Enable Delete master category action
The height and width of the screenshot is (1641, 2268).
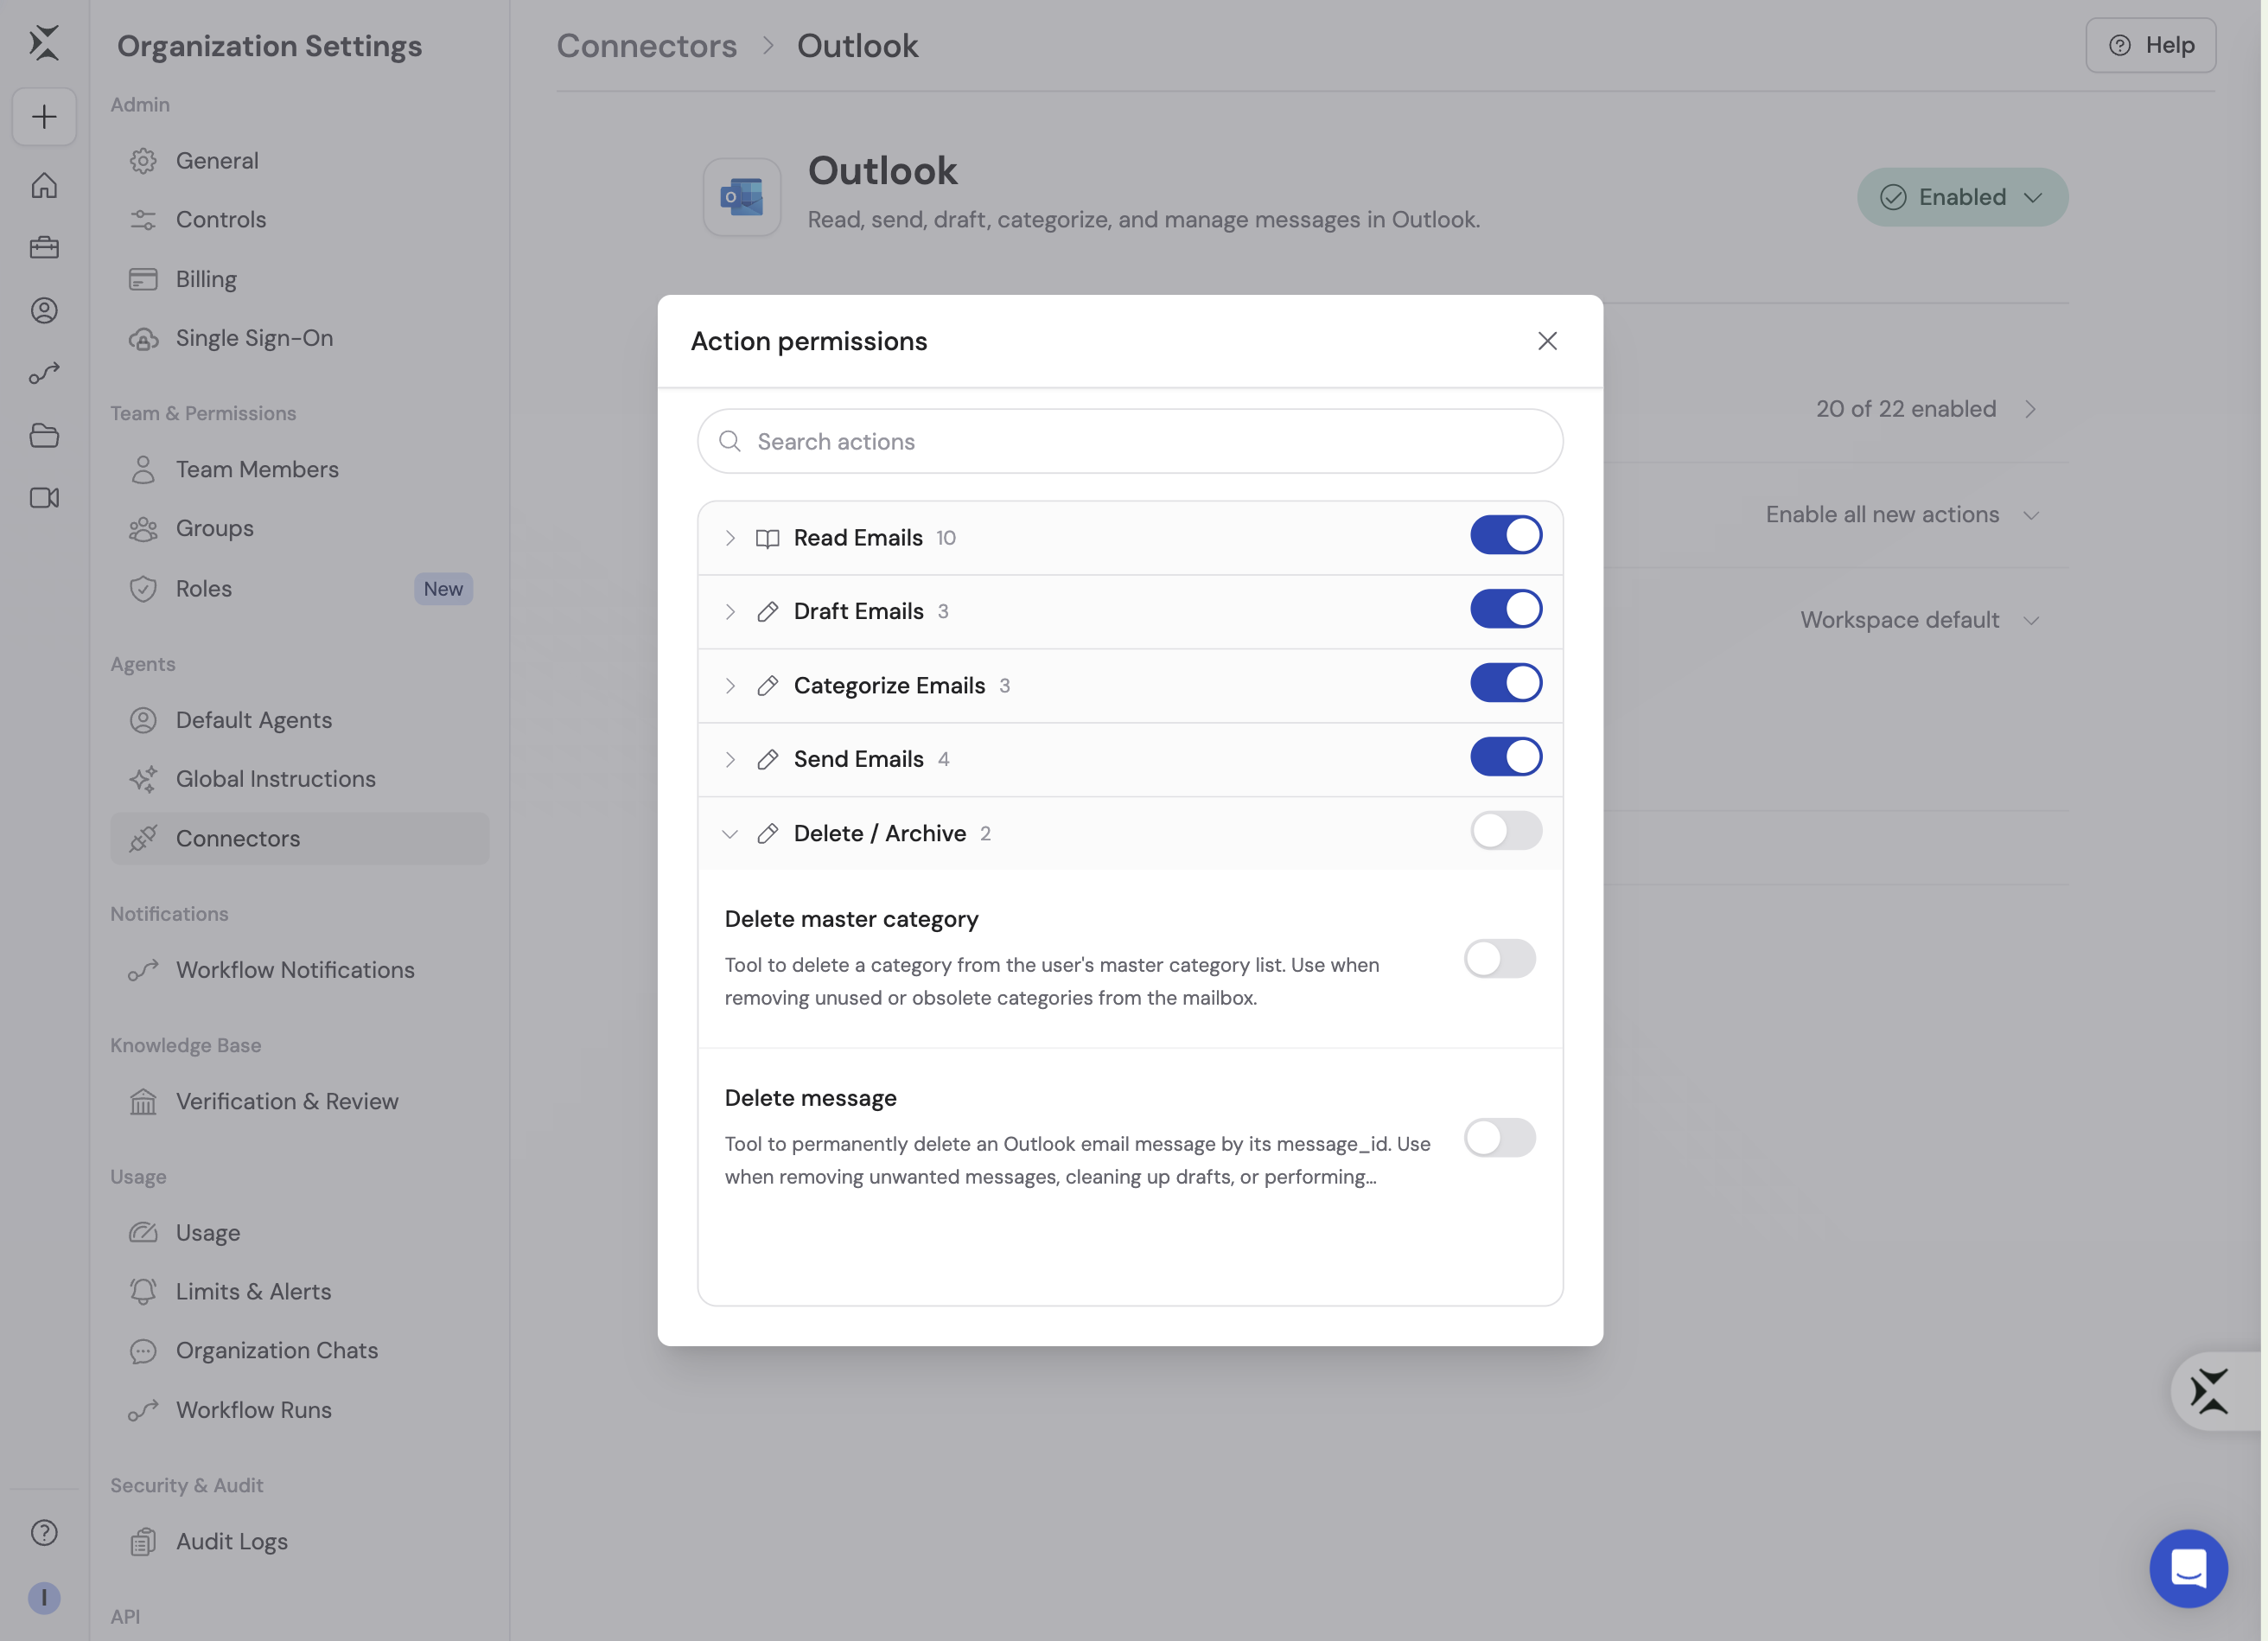(1500, 960)
